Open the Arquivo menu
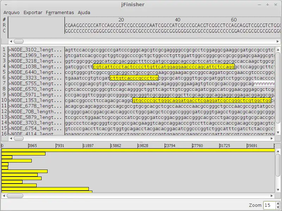Viewport: 282px width, 211px height. (12, 13)
